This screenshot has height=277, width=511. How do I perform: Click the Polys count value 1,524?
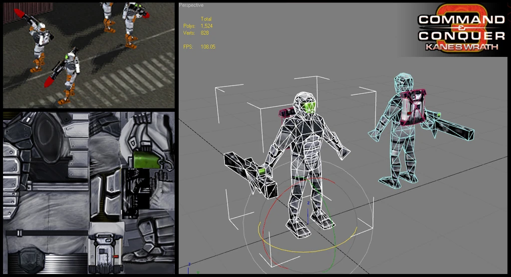(x=207, y=26)
